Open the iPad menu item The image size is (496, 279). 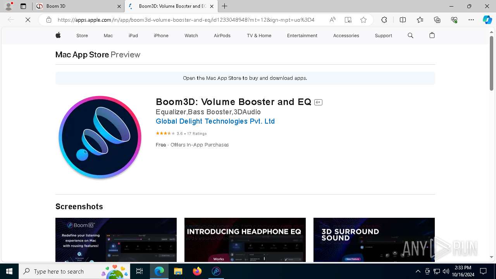[133, 36]
